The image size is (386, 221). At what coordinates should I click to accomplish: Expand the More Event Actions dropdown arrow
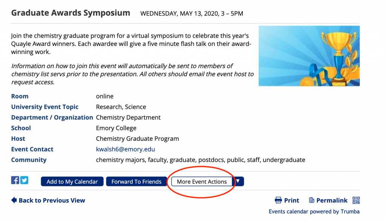click(x=238, y=181)
